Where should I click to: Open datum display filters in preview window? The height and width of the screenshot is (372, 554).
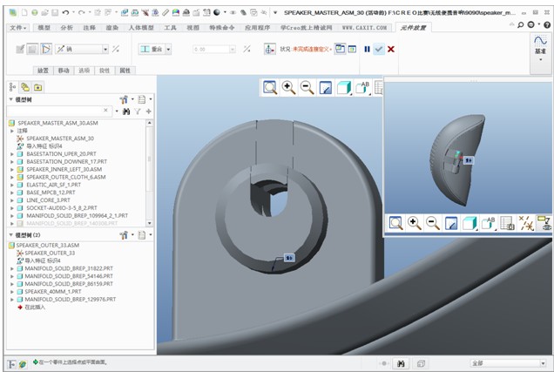526,223
